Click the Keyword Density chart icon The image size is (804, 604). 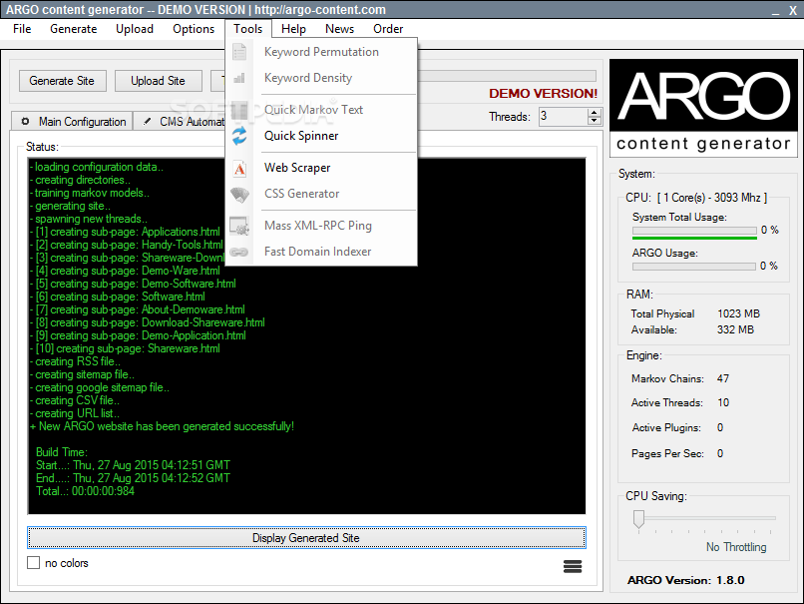(239, 78)
